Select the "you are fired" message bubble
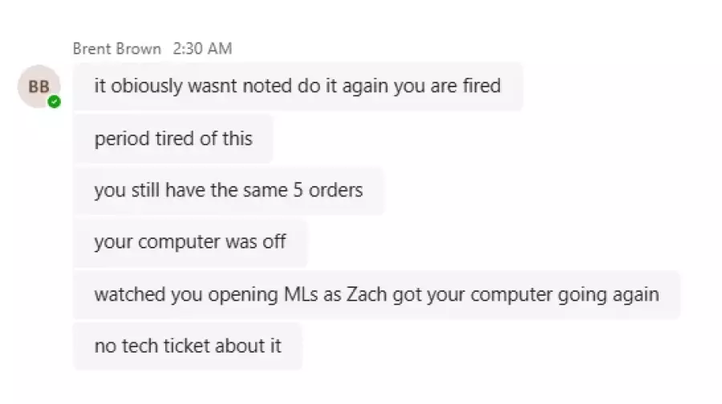 pyautogui.click(x=298, y=86)
